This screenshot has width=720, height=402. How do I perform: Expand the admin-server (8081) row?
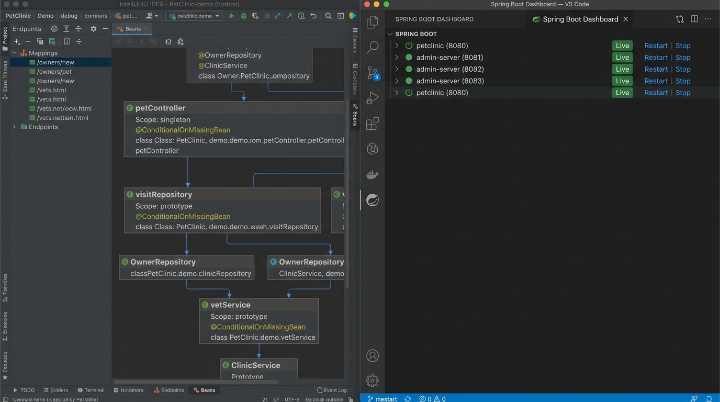coord(397,58)
